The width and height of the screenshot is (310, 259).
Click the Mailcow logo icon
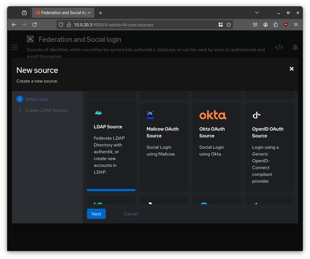tap(151, 115)
